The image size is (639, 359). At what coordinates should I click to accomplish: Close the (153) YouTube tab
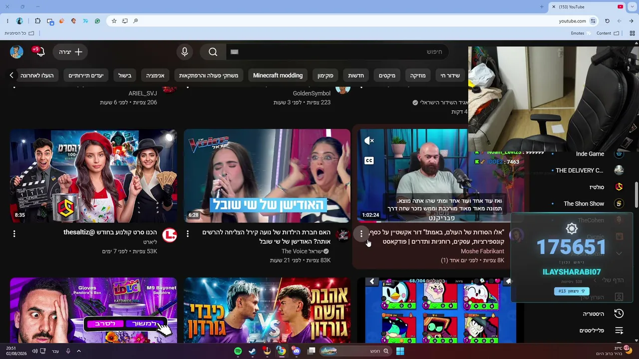tap(554, 6)
